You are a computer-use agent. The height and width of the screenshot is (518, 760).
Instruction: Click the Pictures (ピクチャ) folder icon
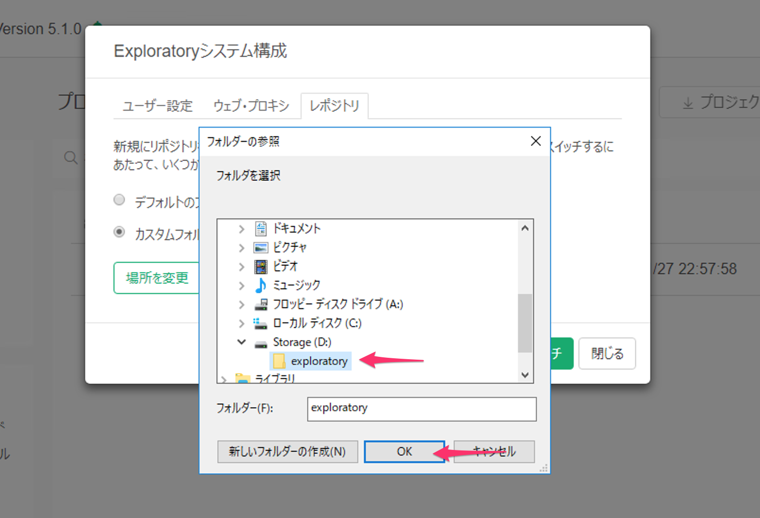261,248
